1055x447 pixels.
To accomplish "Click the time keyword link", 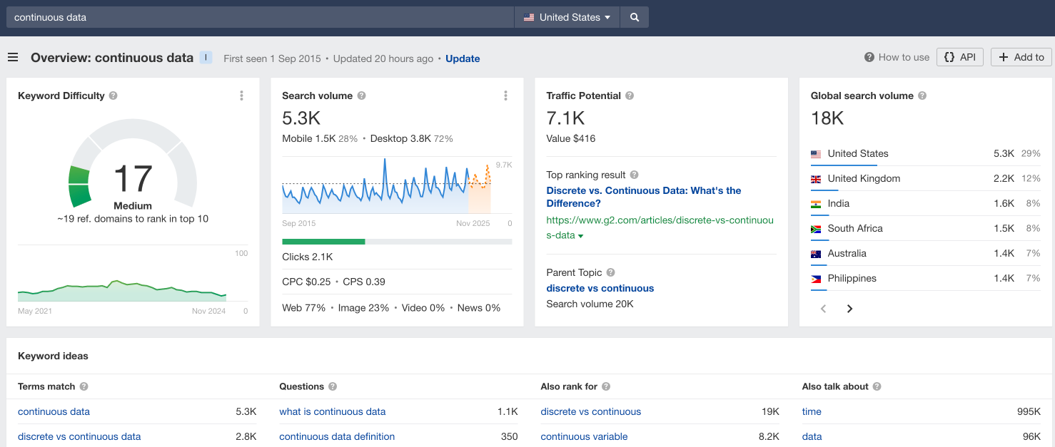I will click(812, 411).
